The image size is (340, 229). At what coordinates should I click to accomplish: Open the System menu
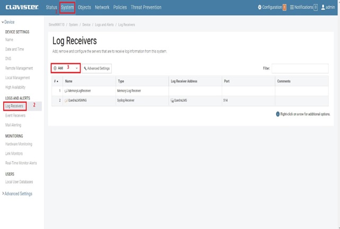click(x=67, y=7)
